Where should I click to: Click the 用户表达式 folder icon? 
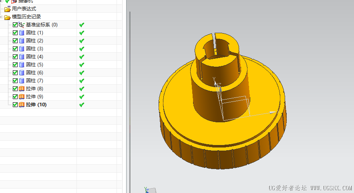(8, 9)
